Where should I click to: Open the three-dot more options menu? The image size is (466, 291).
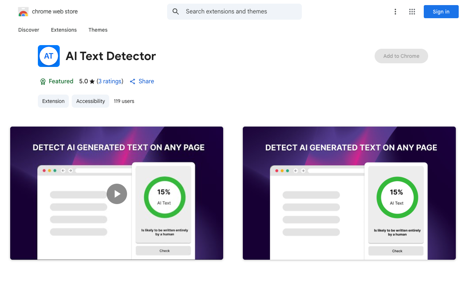(x=395, y=12)
